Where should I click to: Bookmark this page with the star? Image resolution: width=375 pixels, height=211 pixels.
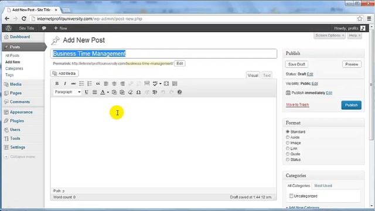[359, 19]
